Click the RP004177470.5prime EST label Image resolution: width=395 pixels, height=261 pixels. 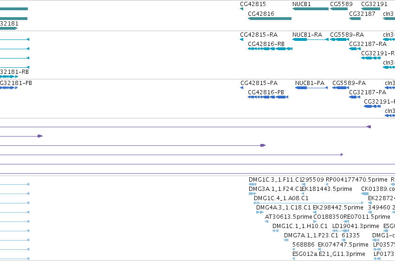point(356,180)
